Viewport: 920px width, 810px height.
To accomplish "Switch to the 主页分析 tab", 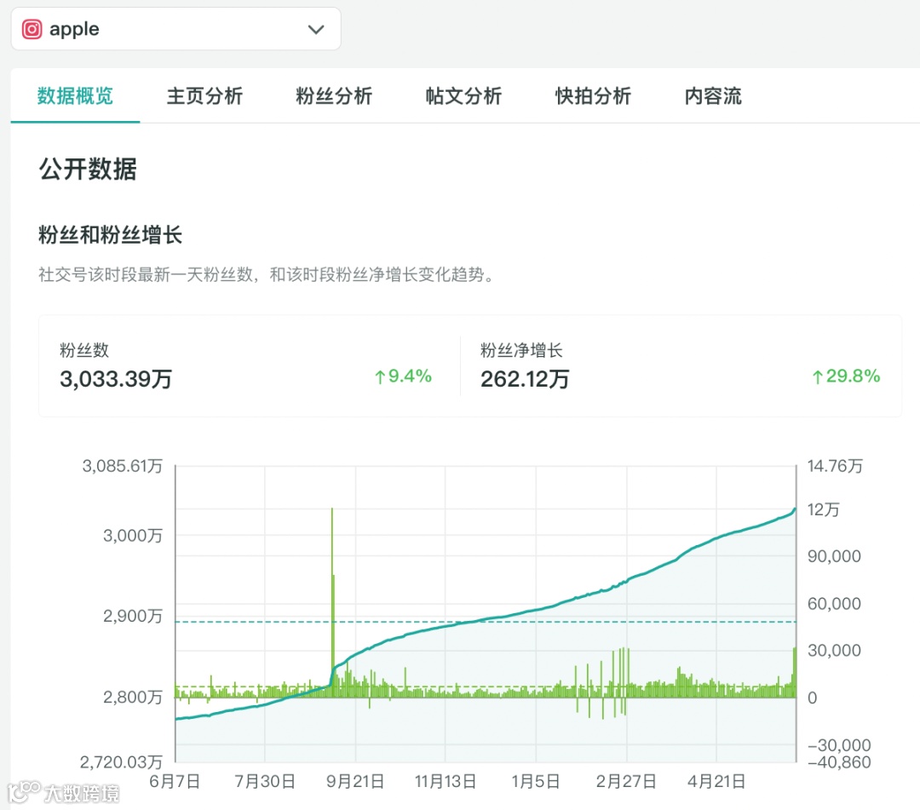I will (x=204, y=95).
